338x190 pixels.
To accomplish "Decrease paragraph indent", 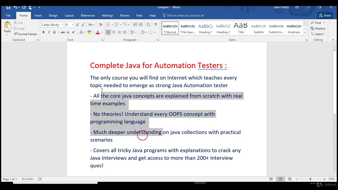I will pos(135,25).
